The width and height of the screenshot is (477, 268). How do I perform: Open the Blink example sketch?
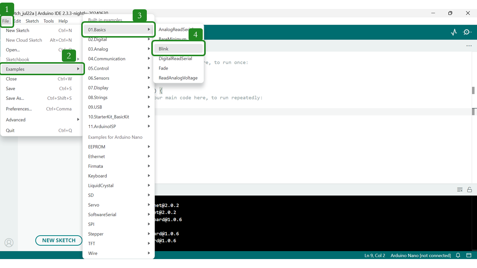179,49
